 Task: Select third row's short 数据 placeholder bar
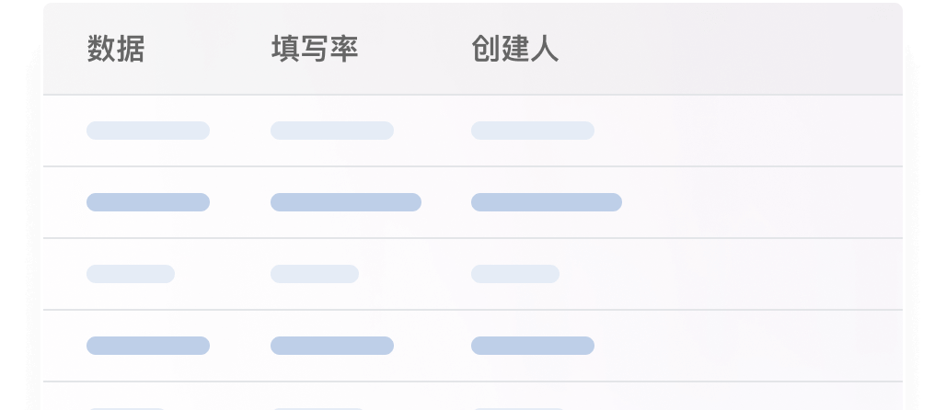click(x=131, y=274)
